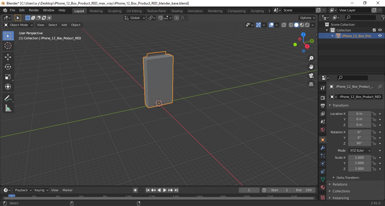385x206 pixels.
Task: Jump to timeline end frame
Action: (176, 190)
